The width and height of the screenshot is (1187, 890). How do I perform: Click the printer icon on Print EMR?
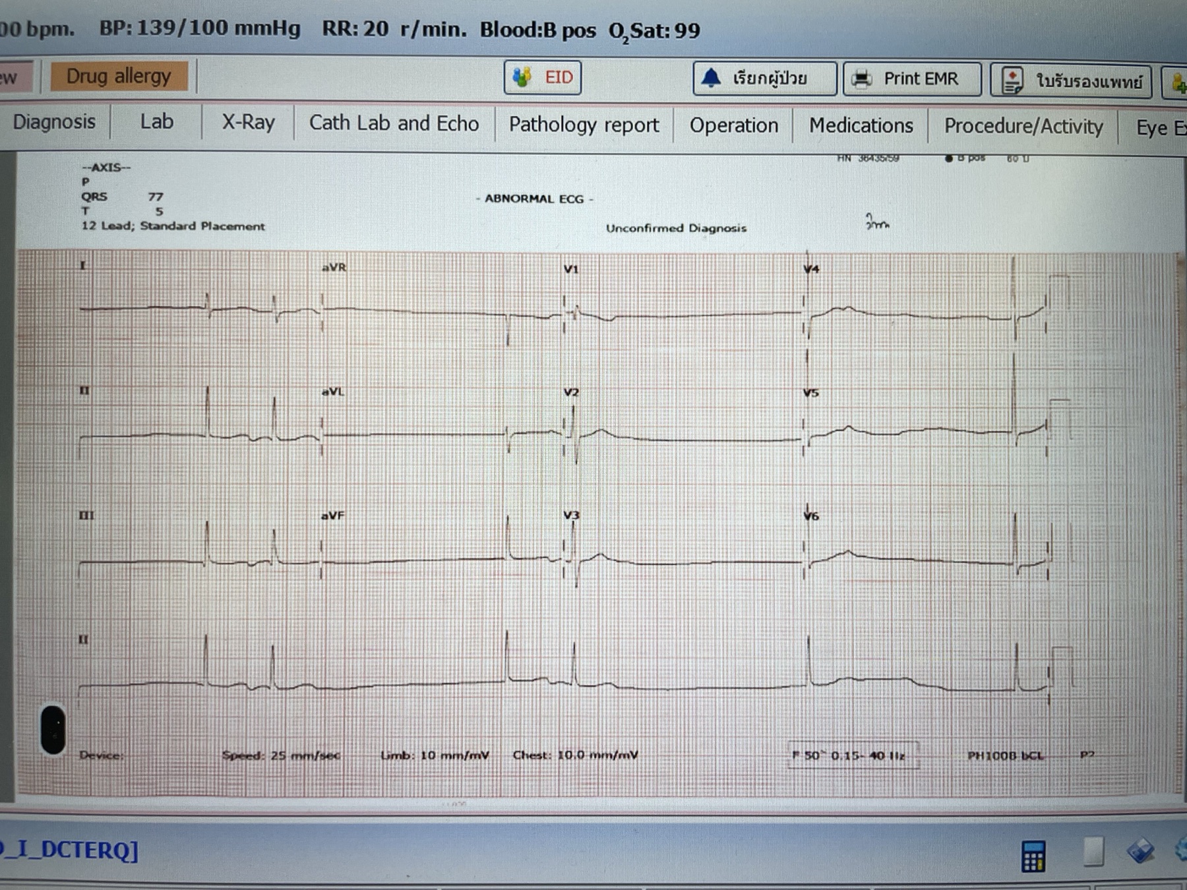tap(861, 79)
